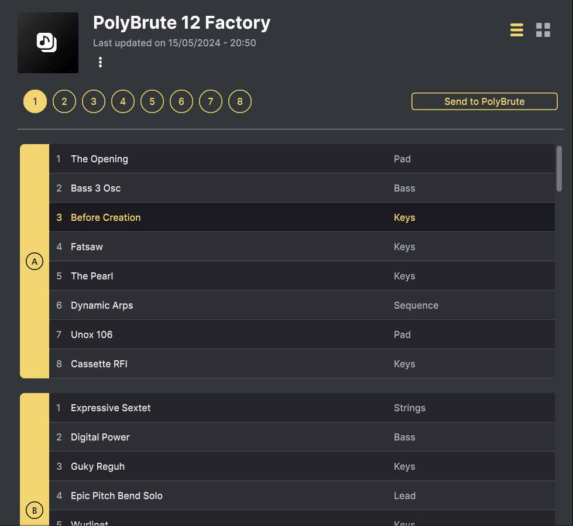This screenshot has height=526, width=573.
Task: Click the circled A group icon
Action: (x=35, y=262)
